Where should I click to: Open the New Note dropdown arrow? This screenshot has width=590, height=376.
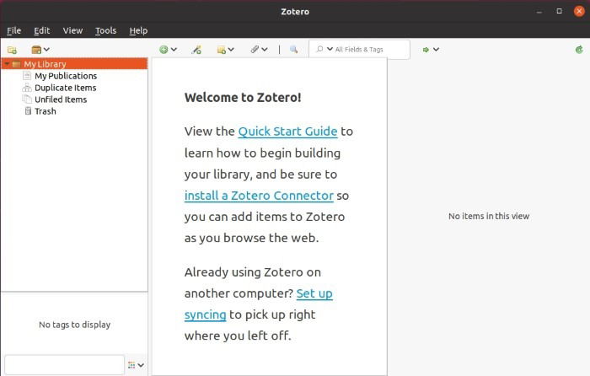point(231,49)
